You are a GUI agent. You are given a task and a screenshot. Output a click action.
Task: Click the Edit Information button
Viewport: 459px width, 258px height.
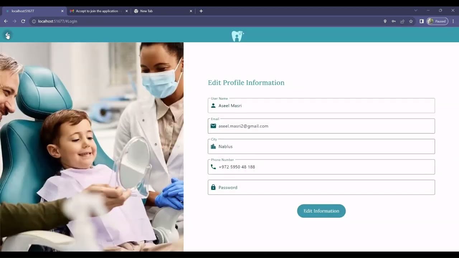321,211
